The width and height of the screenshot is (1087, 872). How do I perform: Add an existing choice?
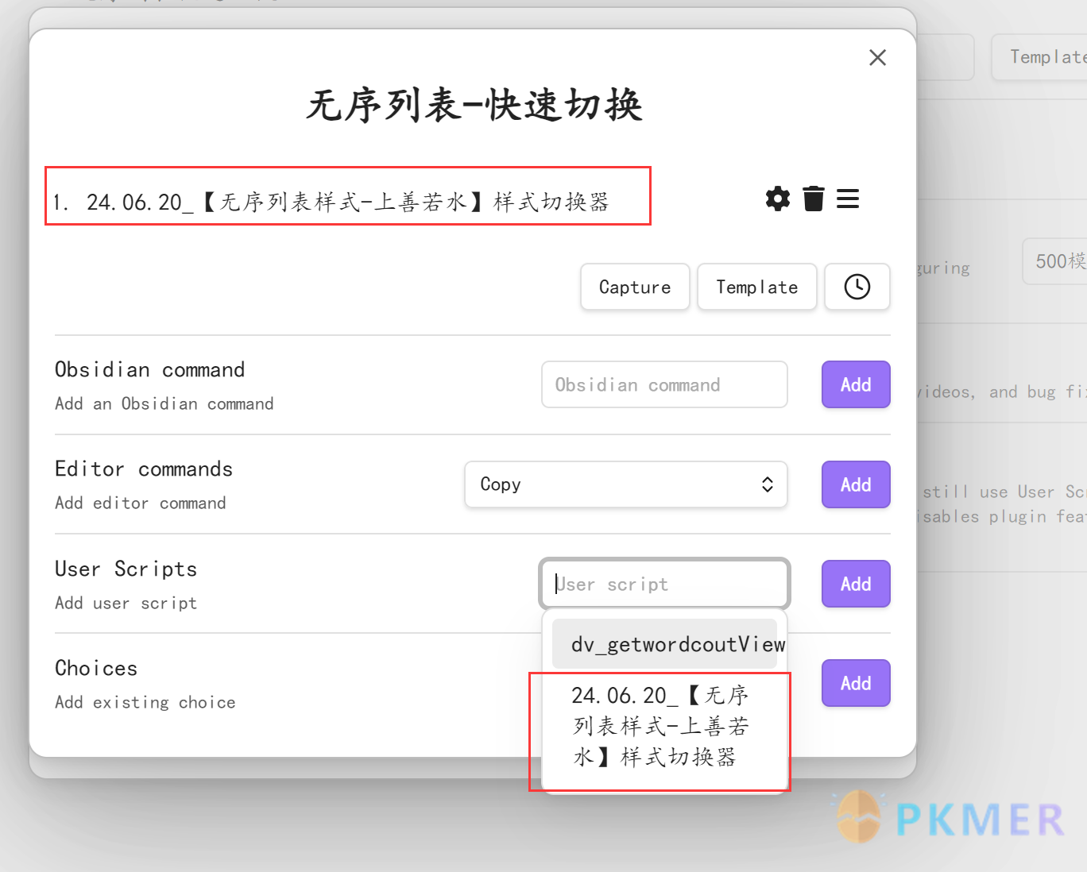(855, 683)
